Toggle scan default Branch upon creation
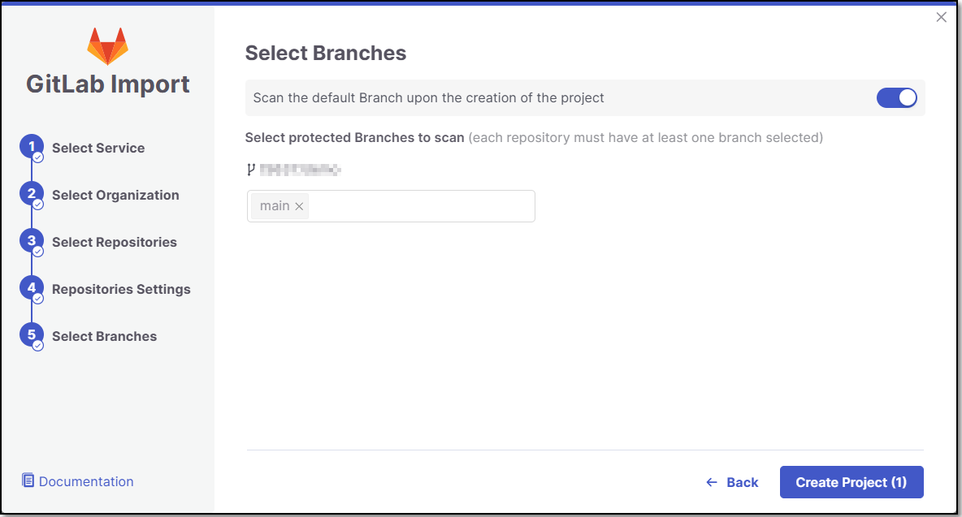962x517 pixels. point(896,98)
